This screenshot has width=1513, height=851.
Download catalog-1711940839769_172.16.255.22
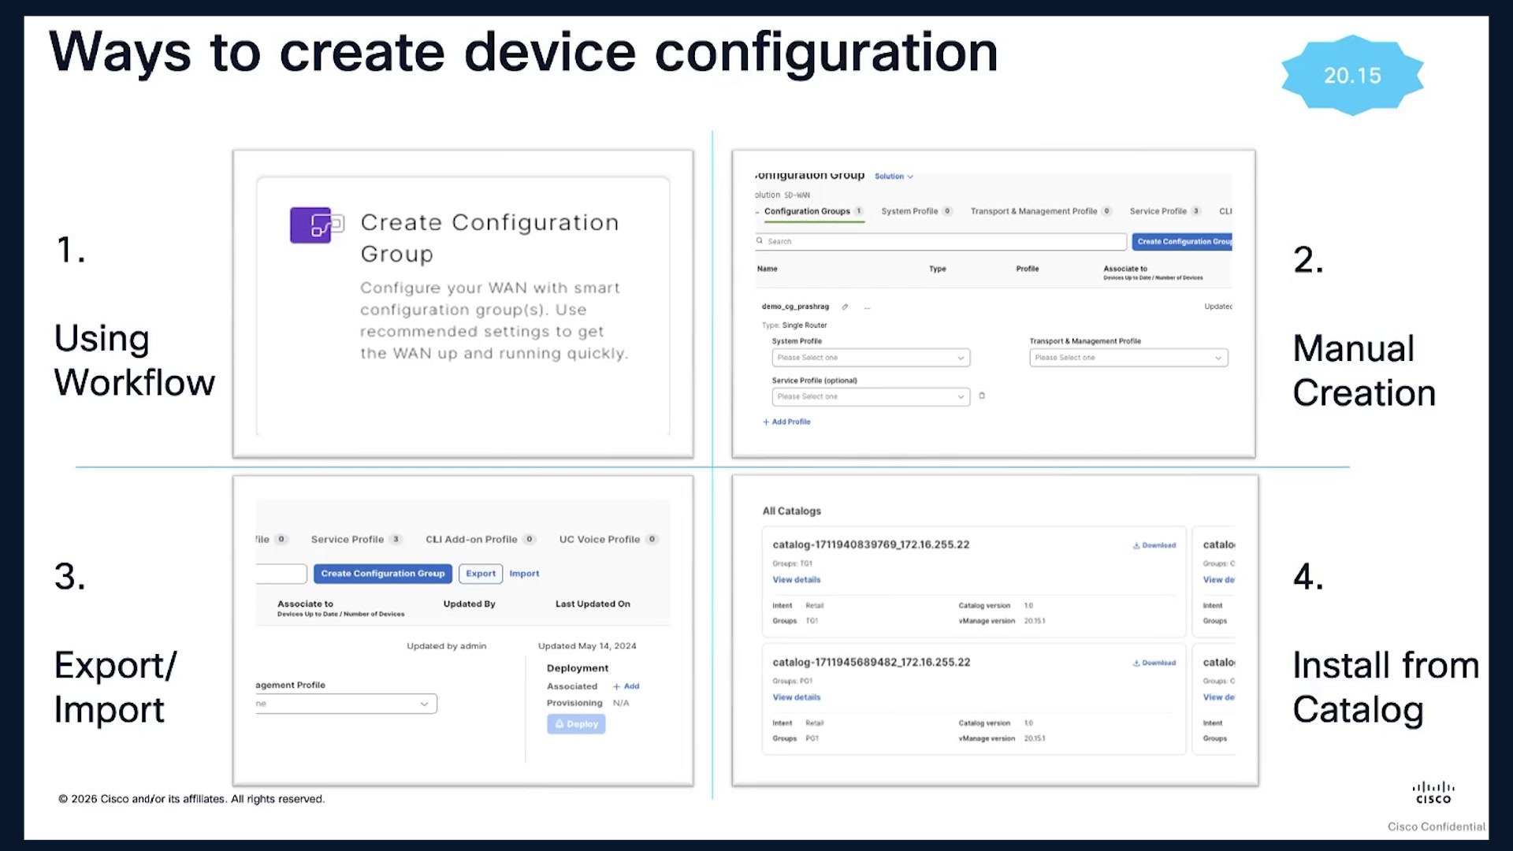click(1154, 545)
